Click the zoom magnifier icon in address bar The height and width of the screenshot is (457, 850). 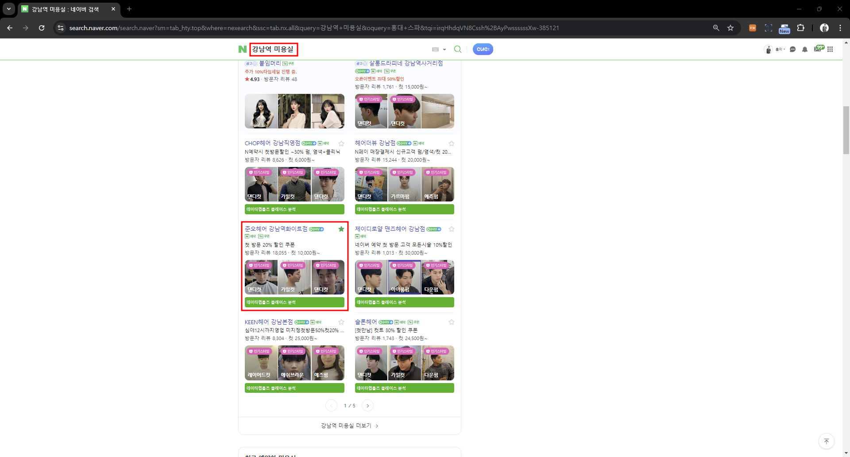coord(716,28)
